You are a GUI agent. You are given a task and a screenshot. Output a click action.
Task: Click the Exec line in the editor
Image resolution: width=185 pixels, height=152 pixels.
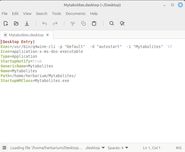point(86,47)
